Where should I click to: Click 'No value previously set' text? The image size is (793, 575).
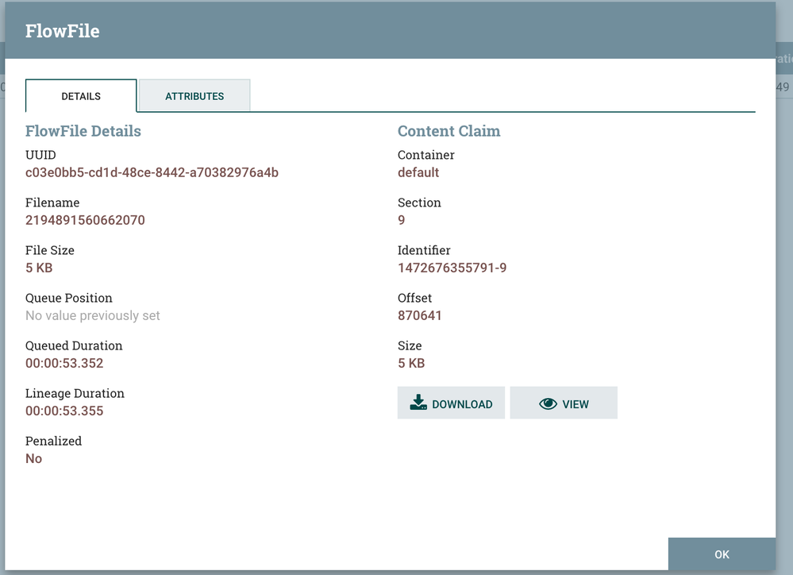pos(93,315)
